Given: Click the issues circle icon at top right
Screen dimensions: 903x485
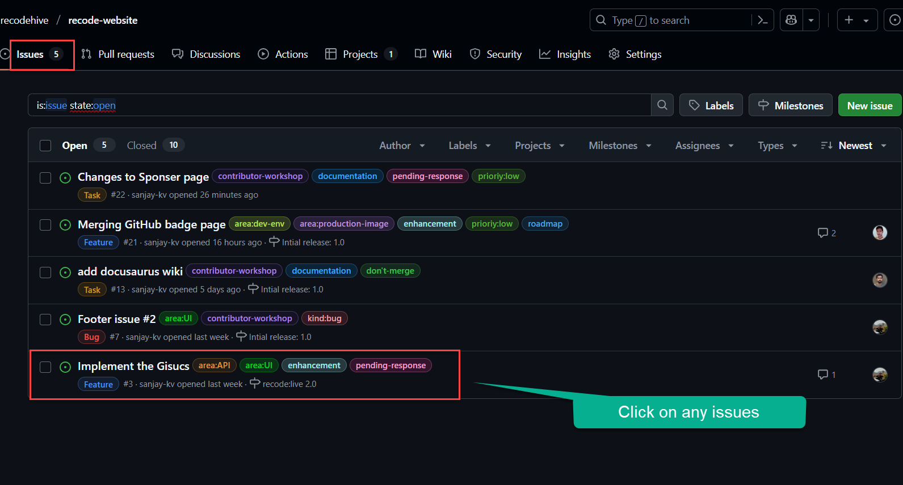Looking at the screenshot, I should tap(894, 20).
